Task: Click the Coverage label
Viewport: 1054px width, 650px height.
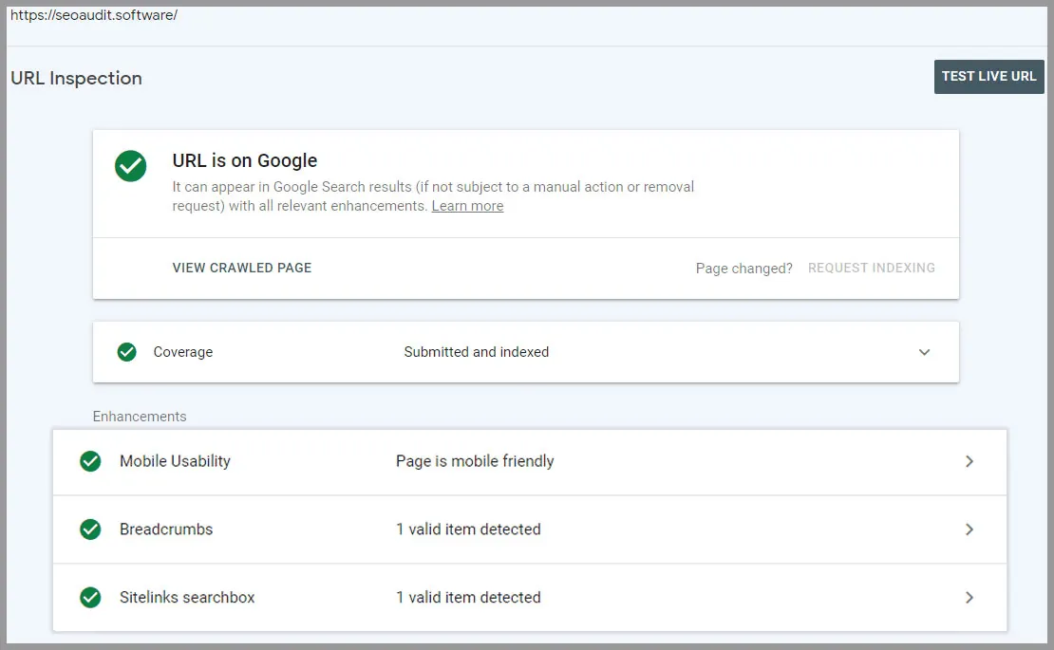Action: click(x=183, y=352)
